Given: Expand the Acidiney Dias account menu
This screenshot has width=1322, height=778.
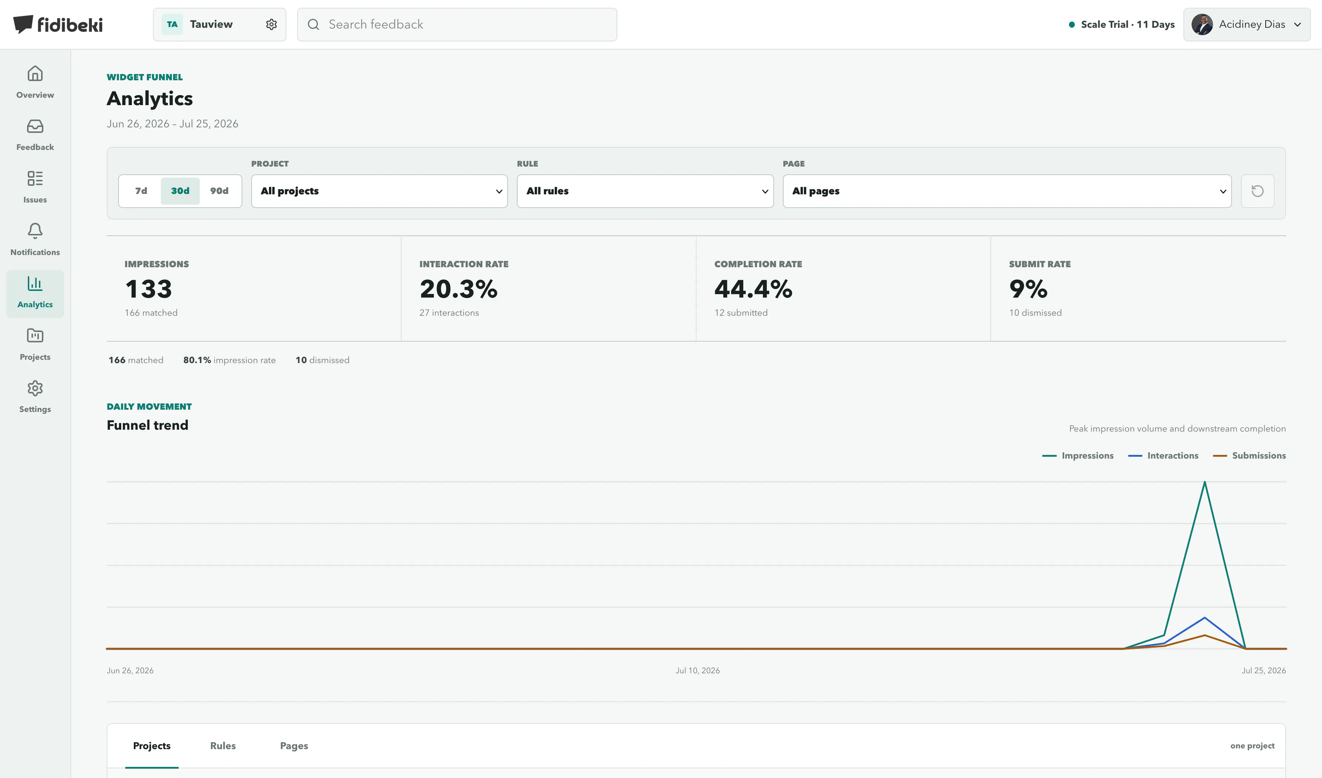Looking at the screenshot, I should 1247,24.
